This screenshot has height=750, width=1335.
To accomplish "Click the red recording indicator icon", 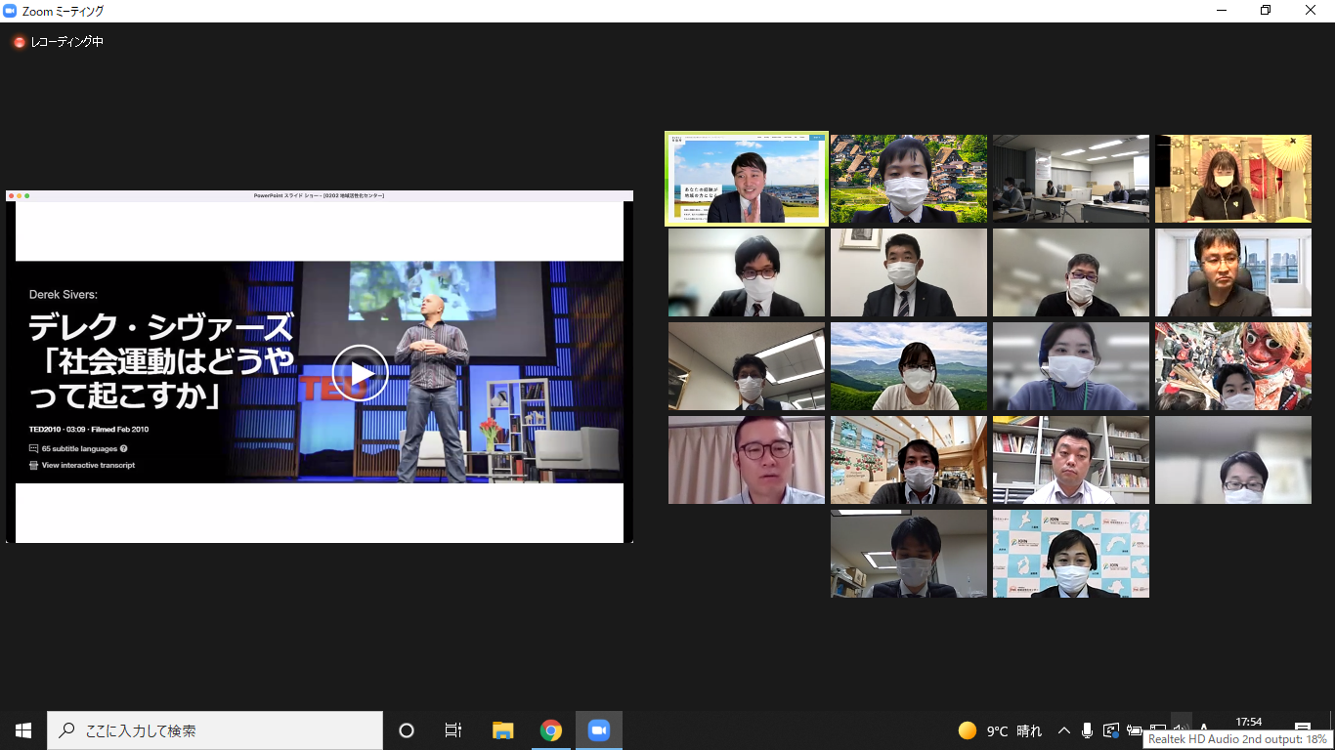I will tap(19, 42).
